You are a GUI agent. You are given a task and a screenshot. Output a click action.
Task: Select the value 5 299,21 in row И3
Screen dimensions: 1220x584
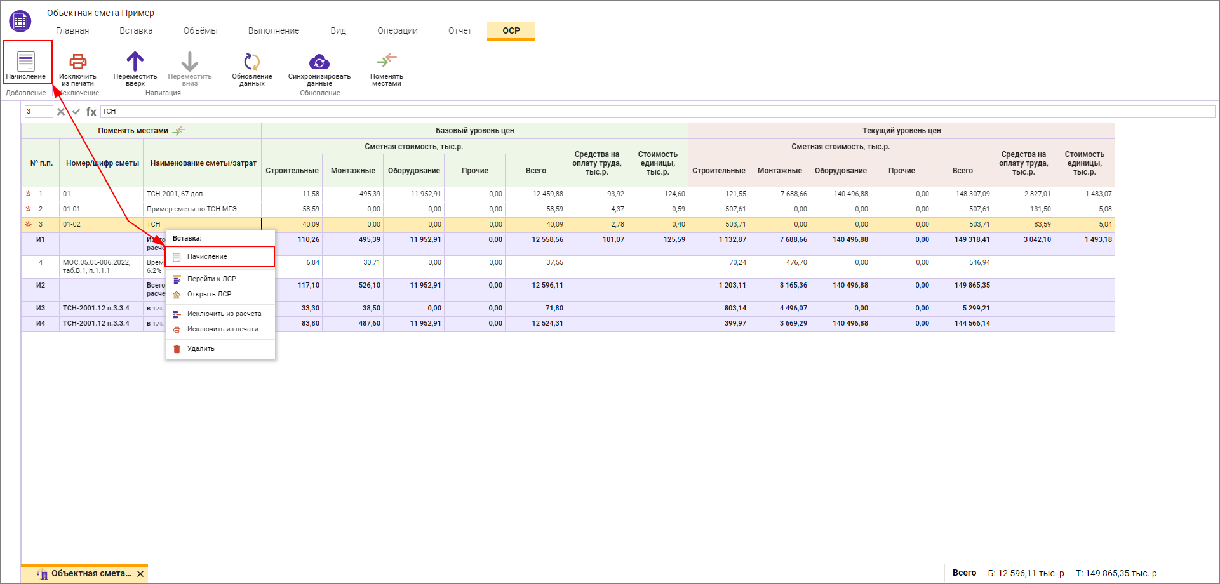(x=962, y=308)
